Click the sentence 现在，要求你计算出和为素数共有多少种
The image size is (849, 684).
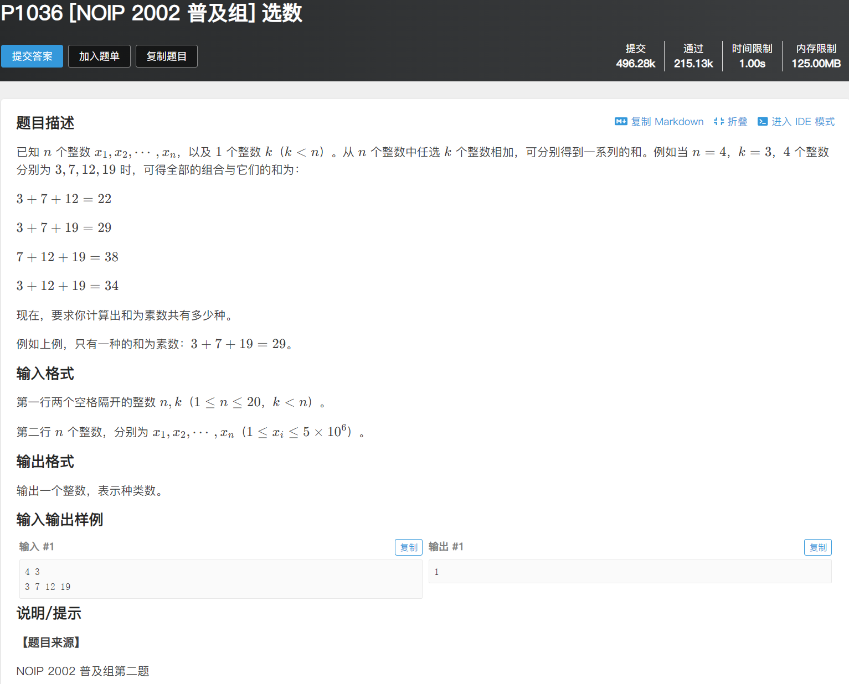[124, 315]
